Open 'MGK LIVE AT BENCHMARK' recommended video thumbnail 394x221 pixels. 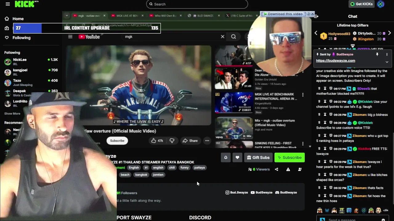[x=234, y=103]
